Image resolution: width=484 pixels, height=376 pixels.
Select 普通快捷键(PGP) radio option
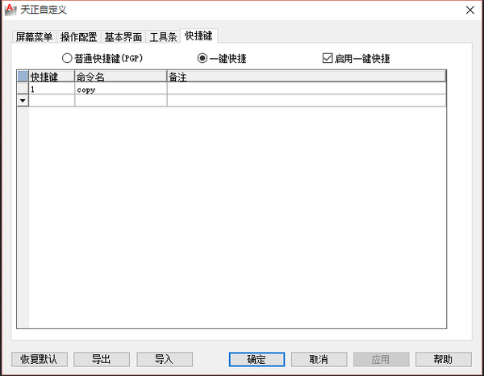tap(68, 59)
